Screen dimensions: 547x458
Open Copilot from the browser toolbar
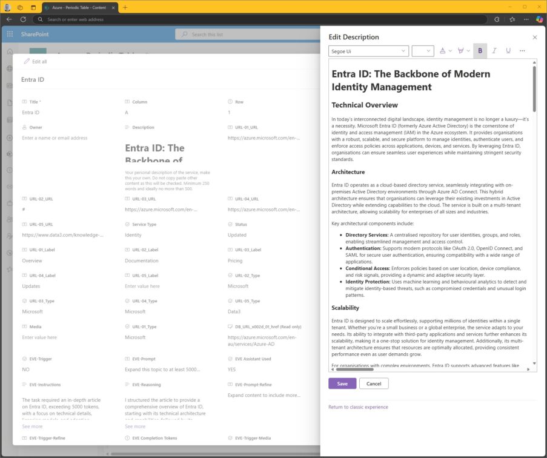[539, 19]
